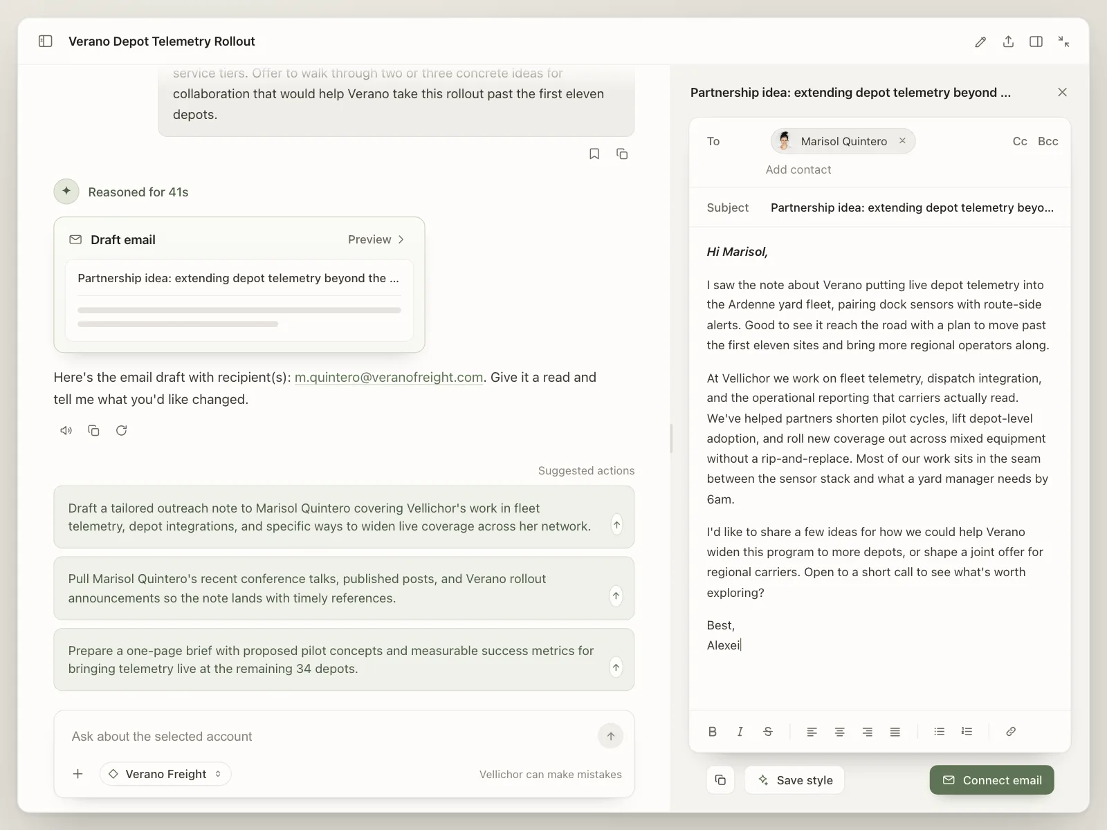This screenshot has width=1107, height=830.
Task: Copy the email draft
Action: click(x=720, y=780)
